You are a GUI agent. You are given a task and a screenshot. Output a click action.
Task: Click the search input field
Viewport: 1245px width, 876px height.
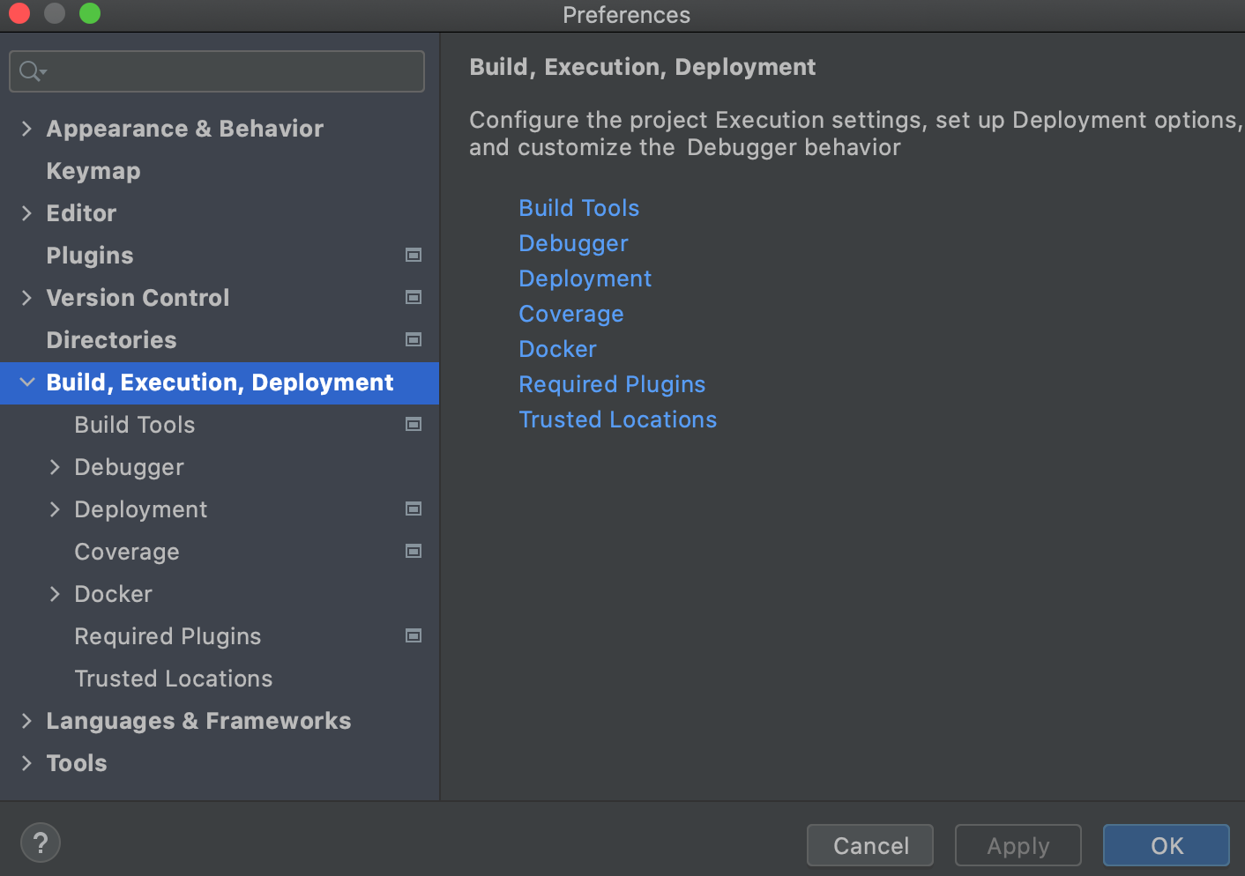coord(216,71)
